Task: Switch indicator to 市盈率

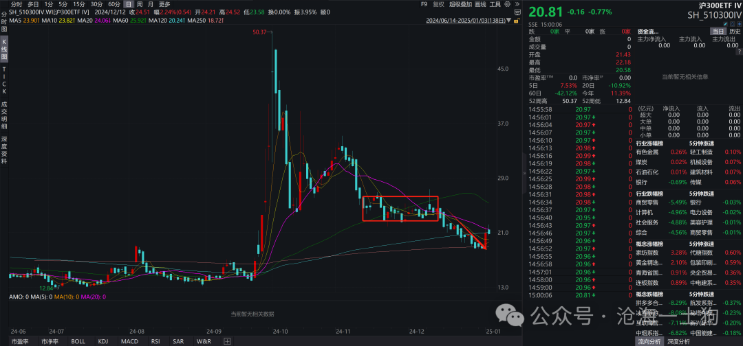Action: pyautogui.click(x=20, y=341)
